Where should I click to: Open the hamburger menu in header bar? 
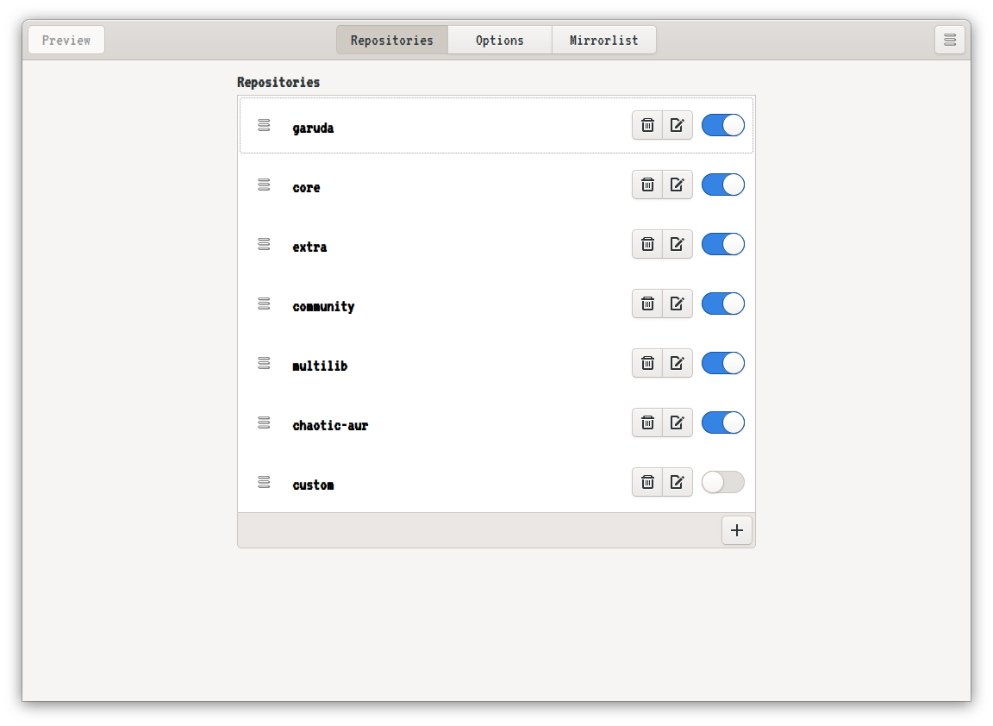pos(949,40)
